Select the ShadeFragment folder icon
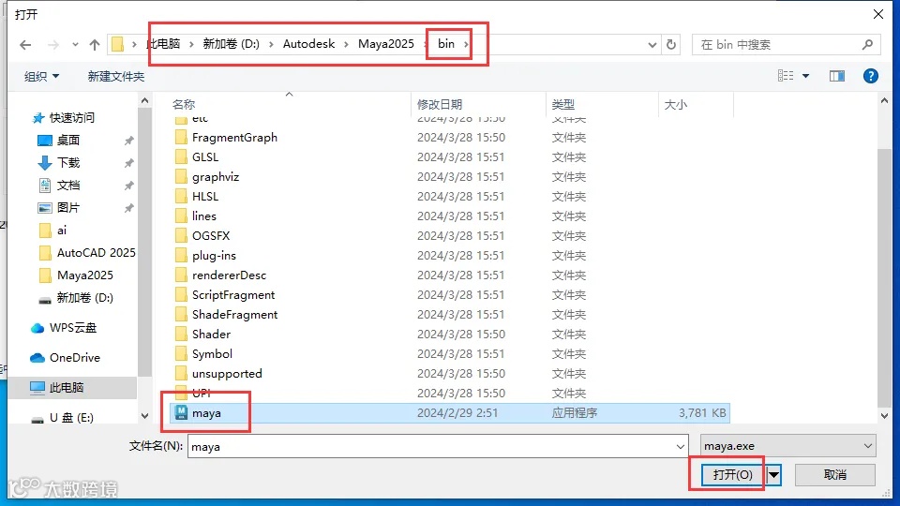The image size is (900, 506). point(181,315)
